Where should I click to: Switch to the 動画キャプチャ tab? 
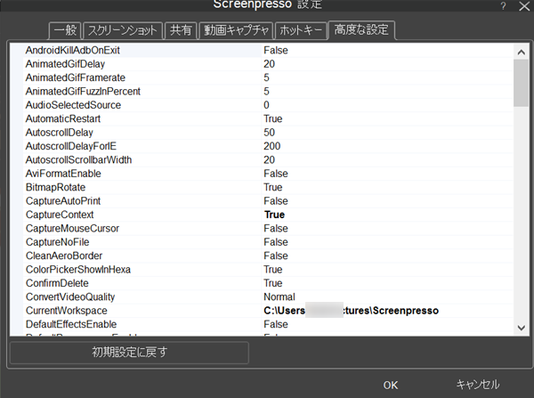[236, 30]
